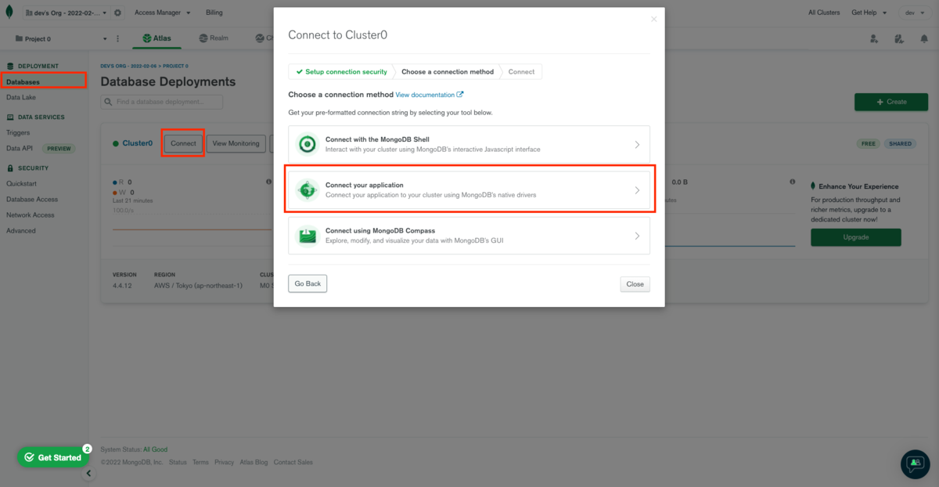The width and height of the screenshot is (939, 487).
Task: Open the Terms footer link
Action: click(x=200, y=462)
